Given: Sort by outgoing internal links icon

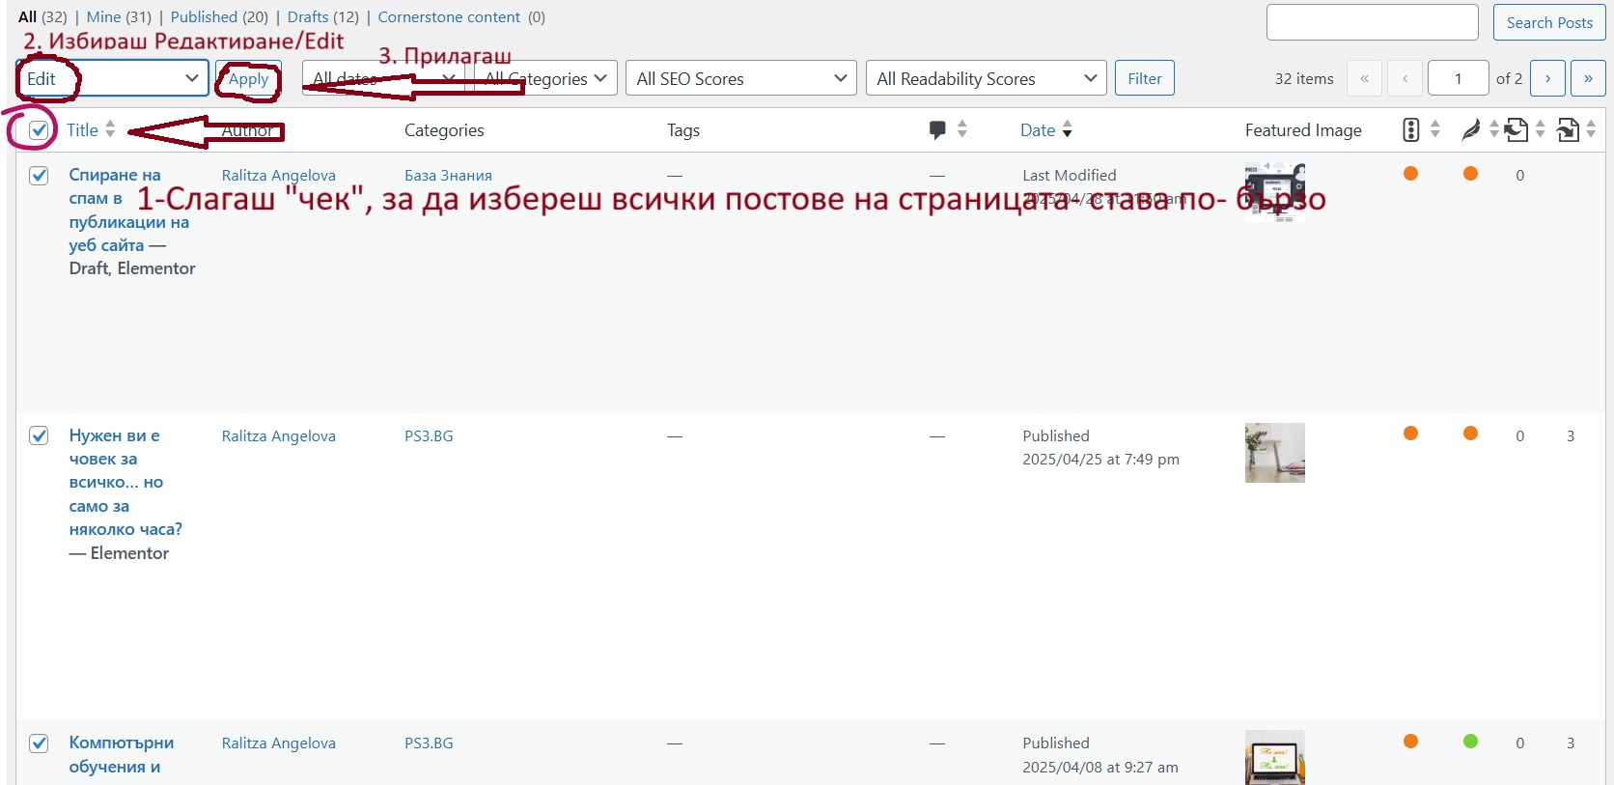Looking at the screenshot, I should click(1517, 130).
